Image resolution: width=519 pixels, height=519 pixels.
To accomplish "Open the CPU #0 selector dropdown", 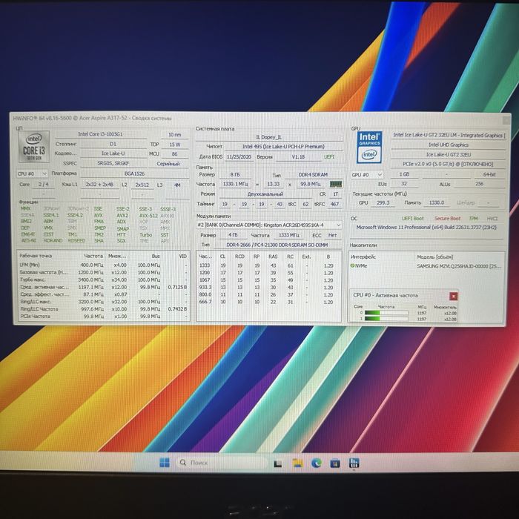I will (x=32, y=173).
